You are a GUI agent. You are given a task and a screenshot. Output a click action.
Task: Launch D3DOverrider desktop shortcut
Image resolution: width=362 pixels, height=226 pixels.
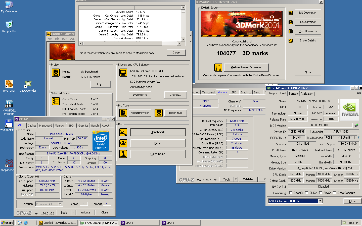click(x=28, y=84)
